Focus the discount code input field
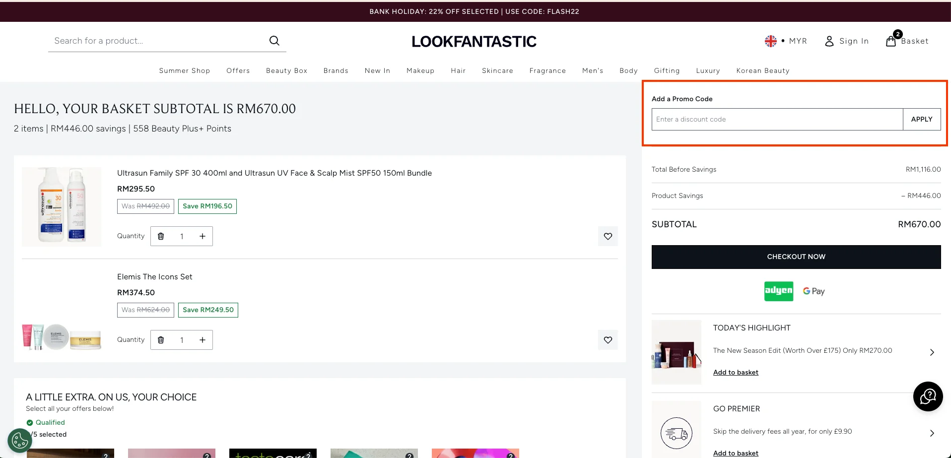Screen dimensions: 951x458 [777, 119]
